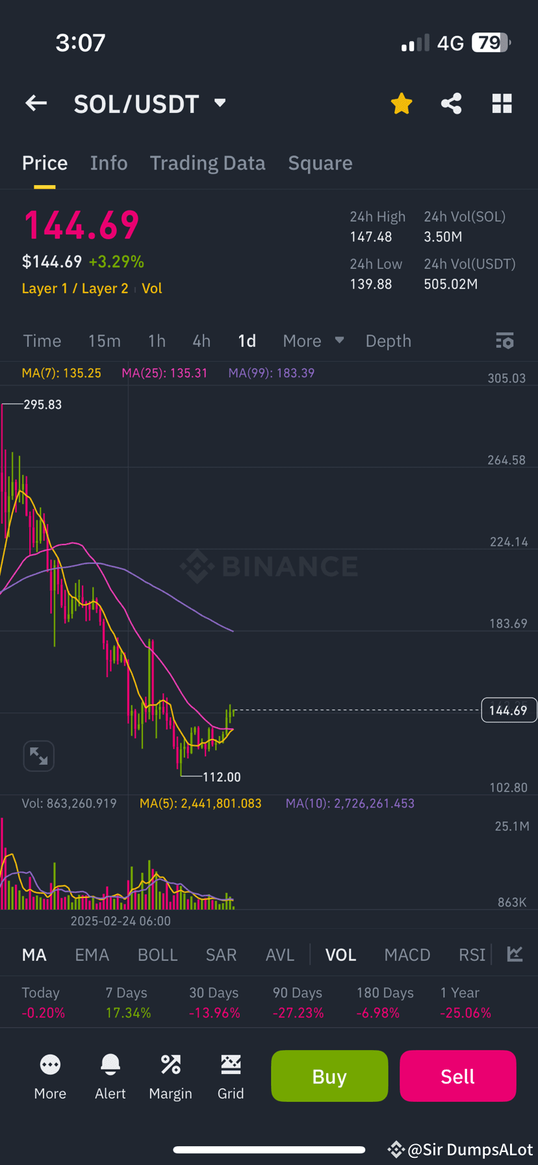
Task: Open chart settings icon beside Depth
Action: [x=505, y=340]
